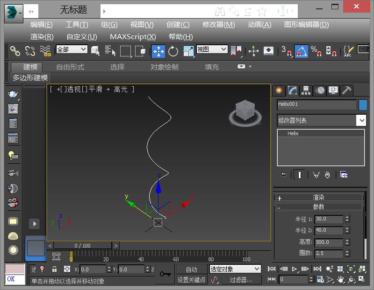Open the Utilities hammer tab
The image size is (374, 290).
[346, 90]
